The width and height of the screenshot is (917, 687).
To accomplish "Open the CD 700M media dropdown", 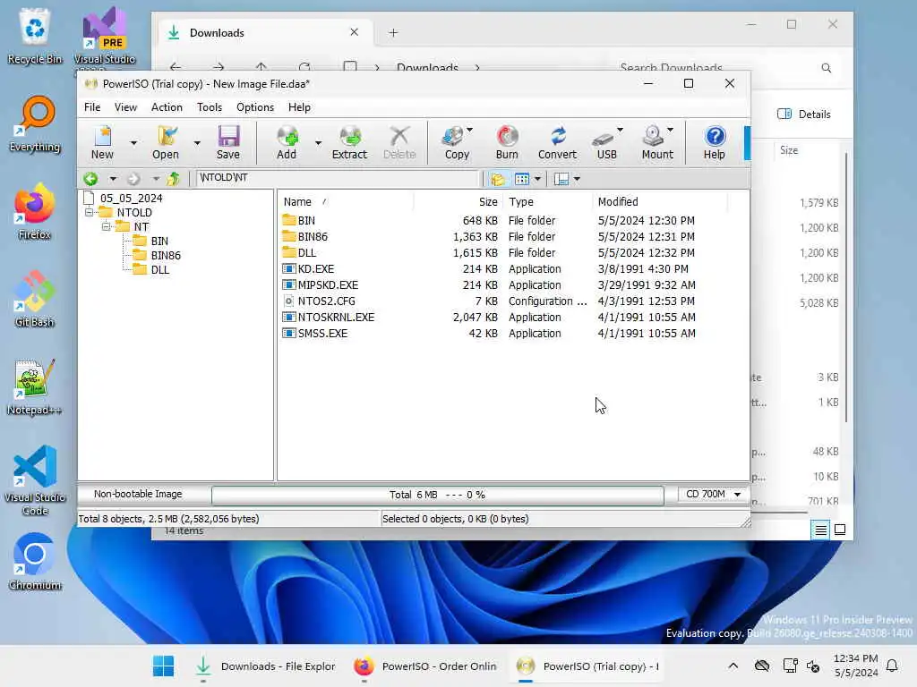I will pos(713,494).
